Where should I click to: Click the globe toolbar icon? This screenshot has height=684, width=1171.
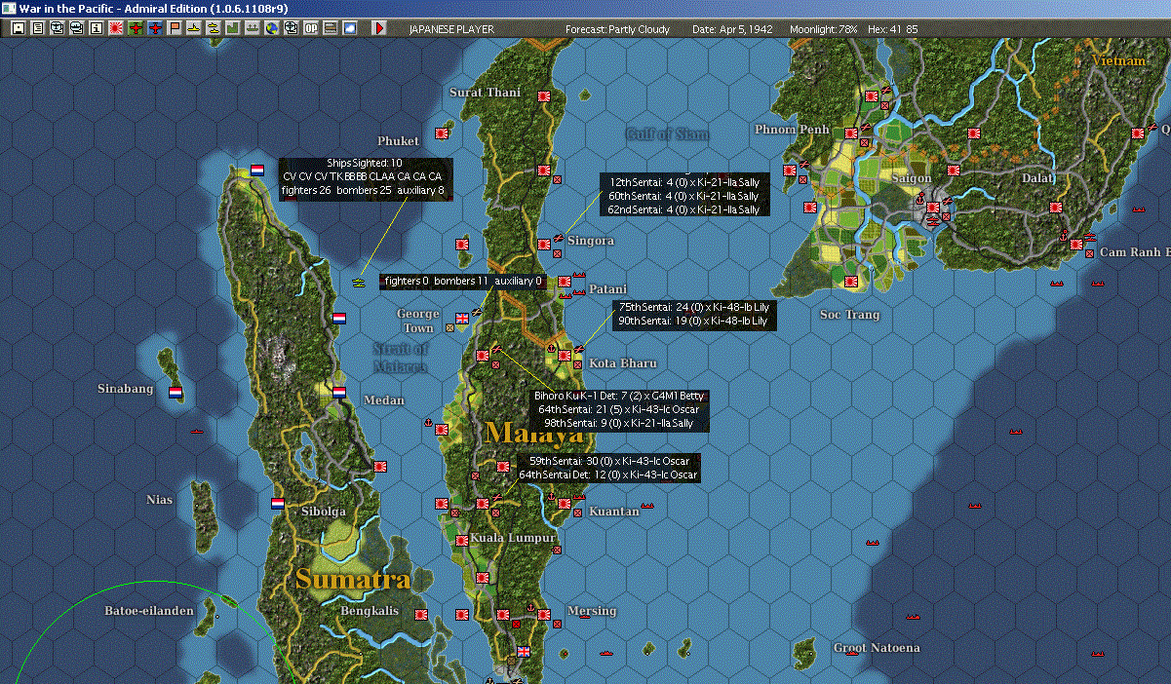click(x=271, y=28)
